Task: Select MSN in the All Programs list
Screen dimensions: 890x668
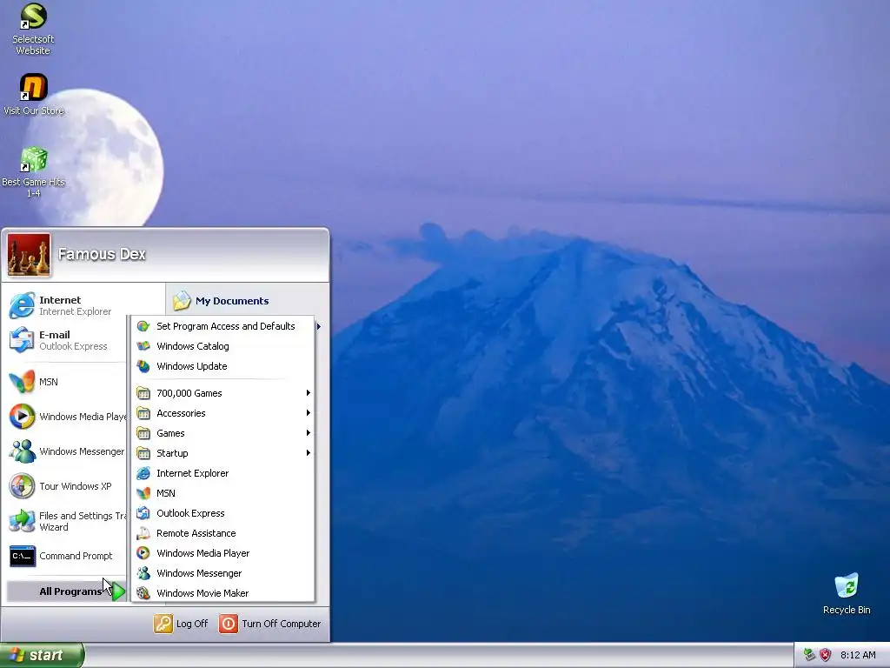Action: [x=222, y=493]
